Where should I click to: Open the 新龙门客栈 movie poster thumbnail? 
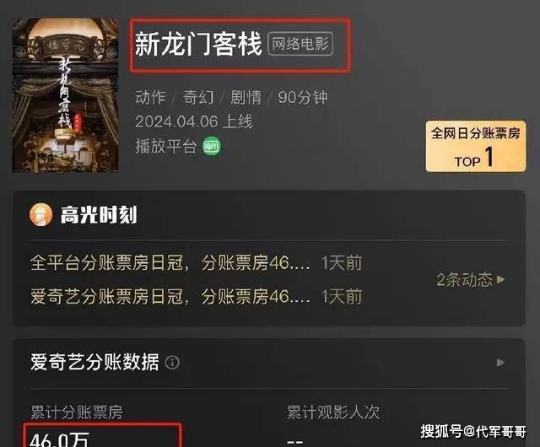pyautogui.click(x=66, y=95)
